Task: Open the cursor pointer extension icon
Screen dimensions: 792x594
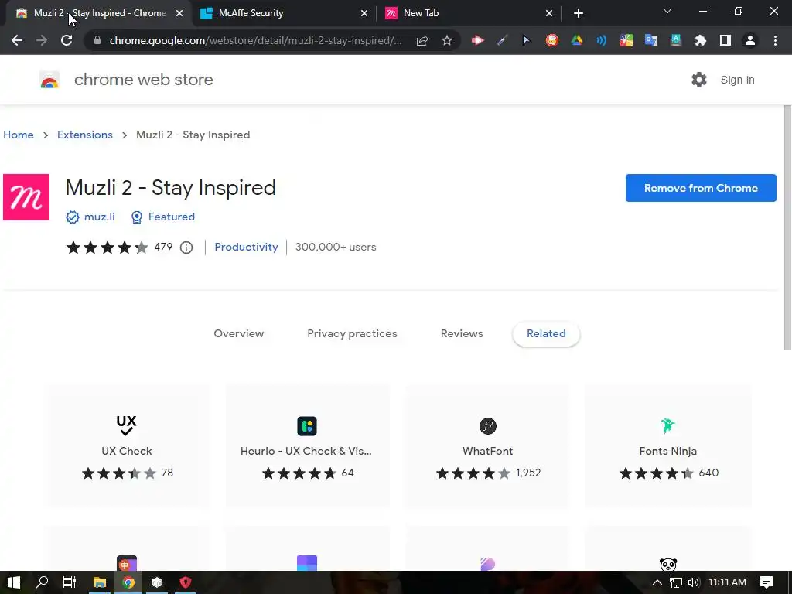Action: coord(527,40)
